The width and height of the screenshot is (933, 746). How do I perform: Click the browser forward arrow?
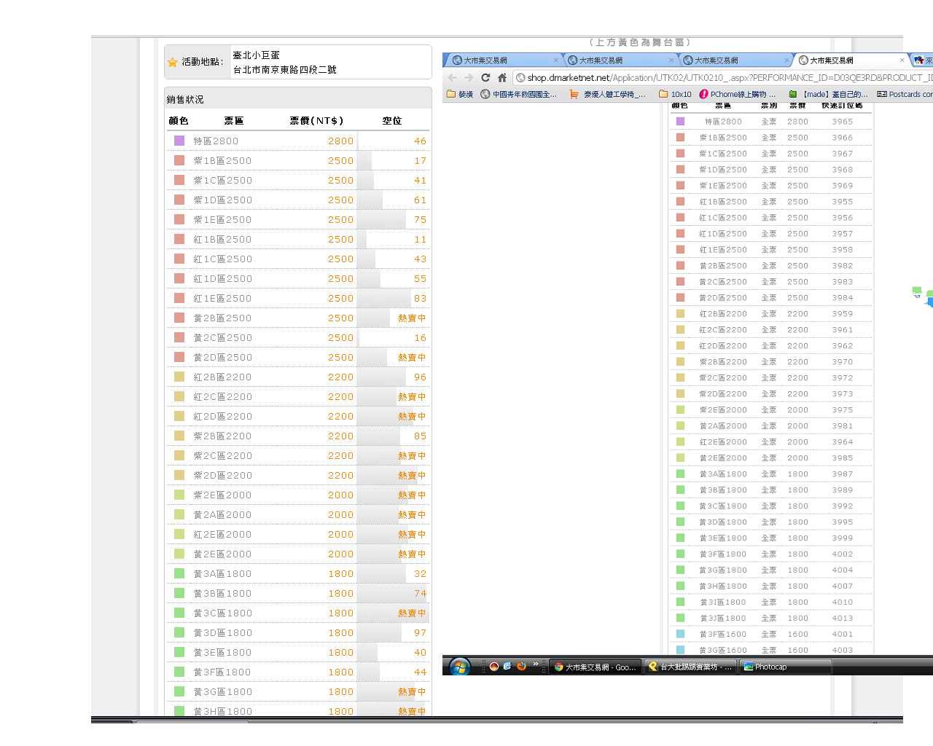pos(468,78)
